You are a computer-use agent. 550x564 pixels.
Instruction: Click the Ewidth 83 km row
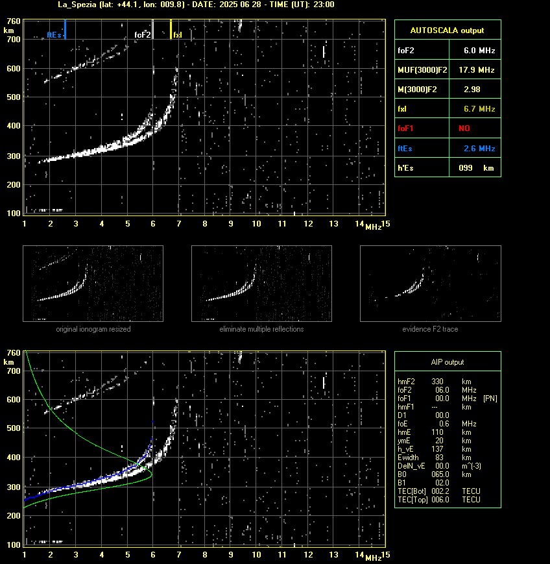435,458
